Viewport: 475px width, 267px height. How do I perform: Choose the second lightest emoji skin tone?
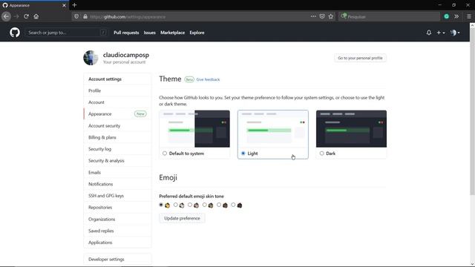coord(175,205)
